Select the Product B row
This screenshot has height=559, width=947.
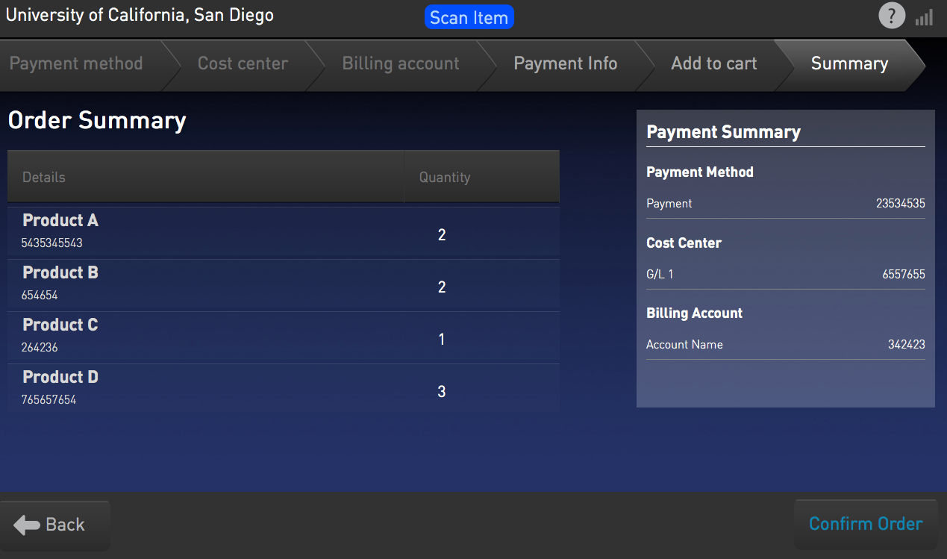pos(284,286)
